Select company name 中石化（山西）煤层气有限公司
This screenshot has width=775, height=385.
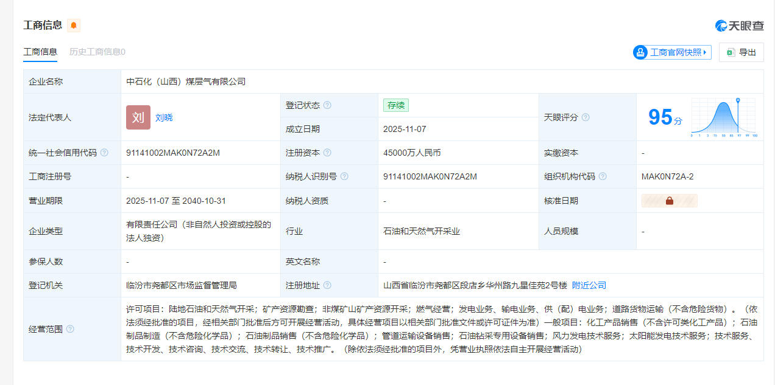pos(186,82)
